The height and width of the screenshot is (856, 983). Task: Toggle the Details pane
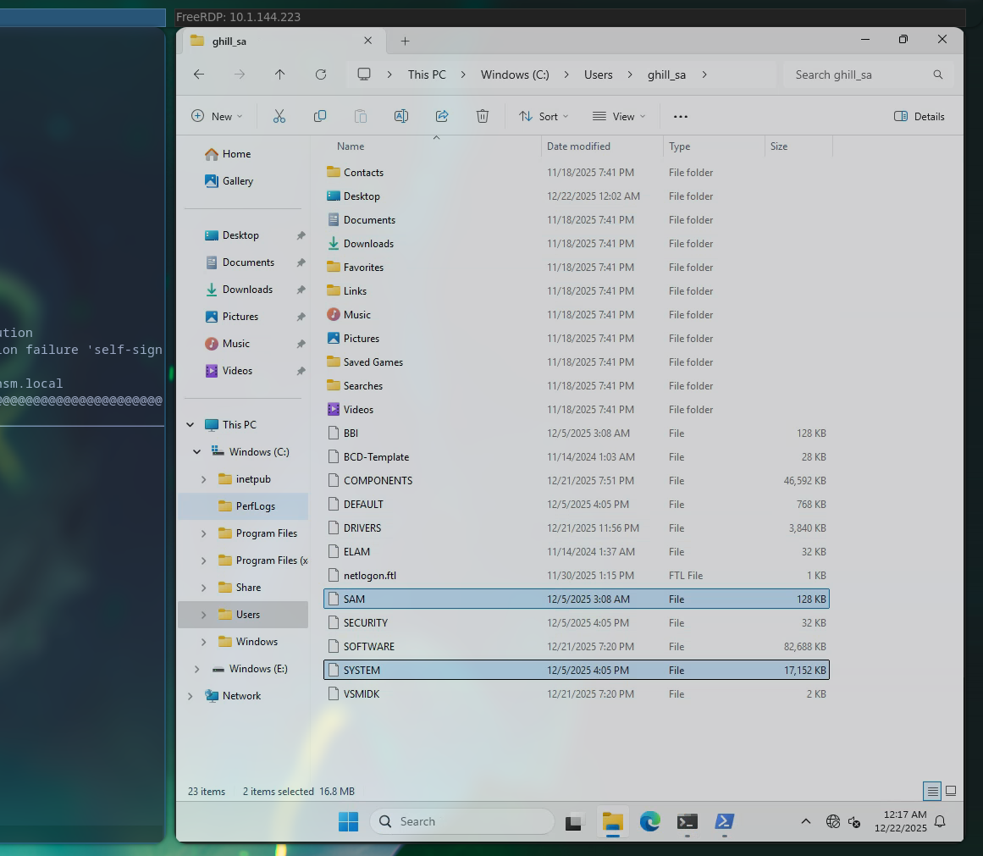[919, 116]
